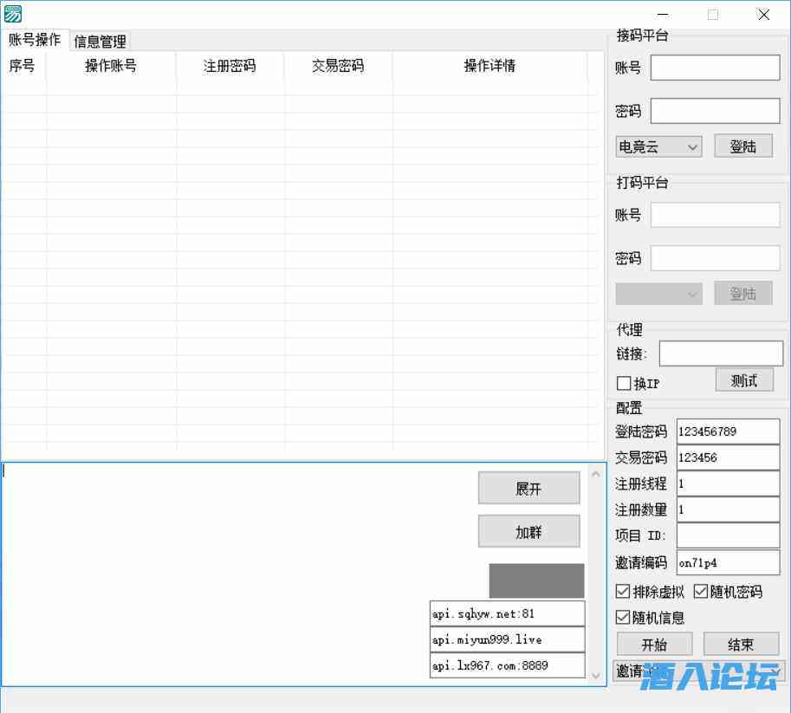Click the application icon in the title bar

(x=13, y=14)
